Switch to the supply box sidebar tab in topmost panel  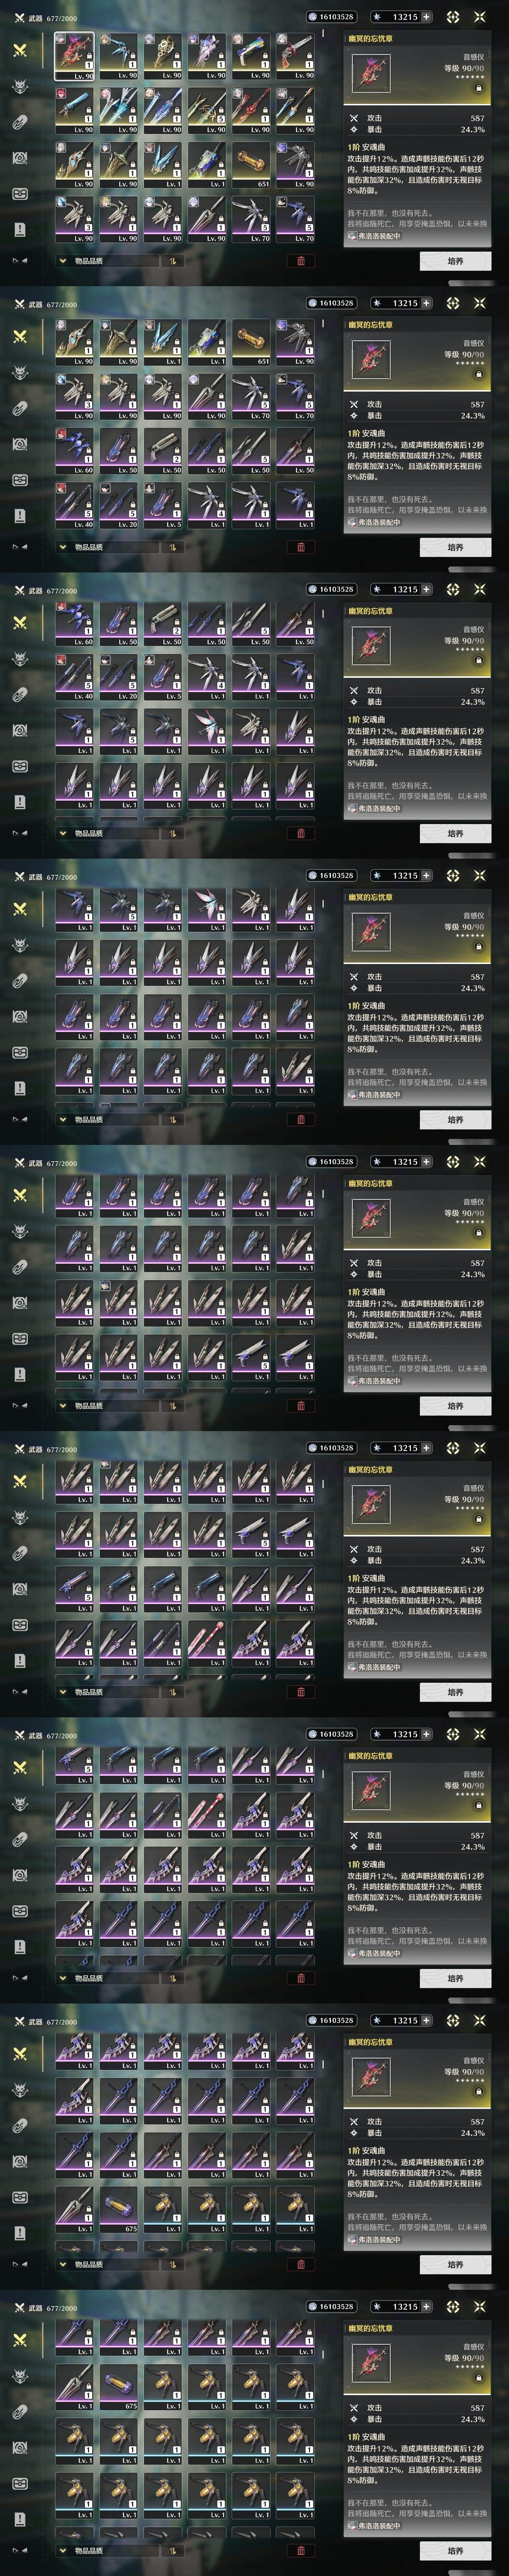[x=19, y=193]
